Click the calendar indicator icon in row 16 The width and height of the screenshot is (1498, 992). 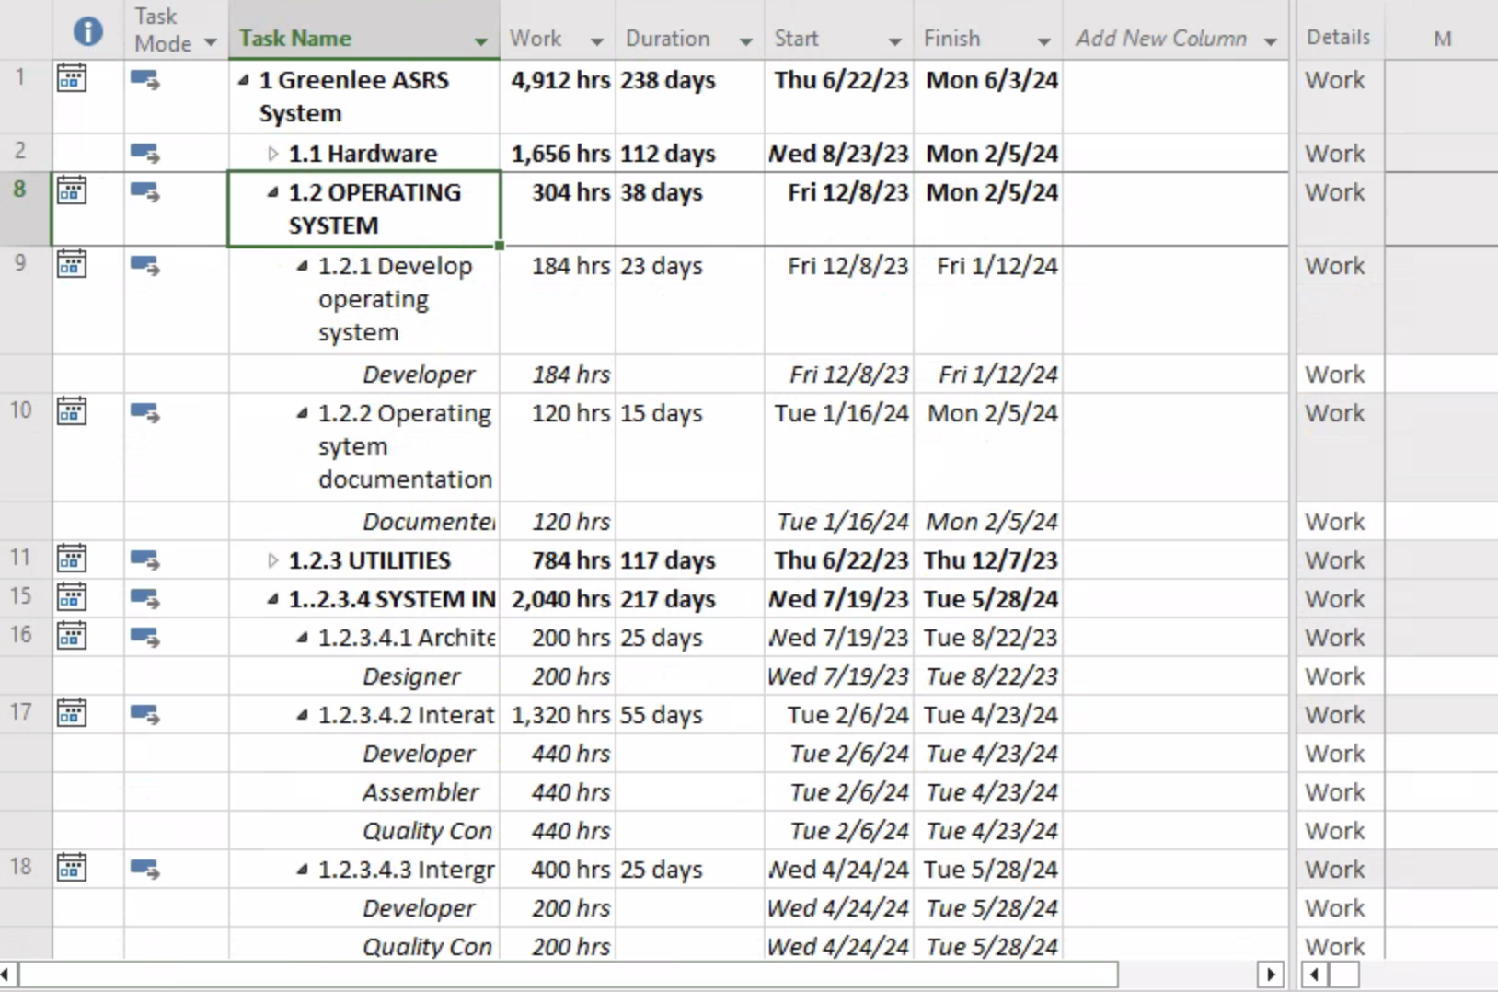pos(72,636)
